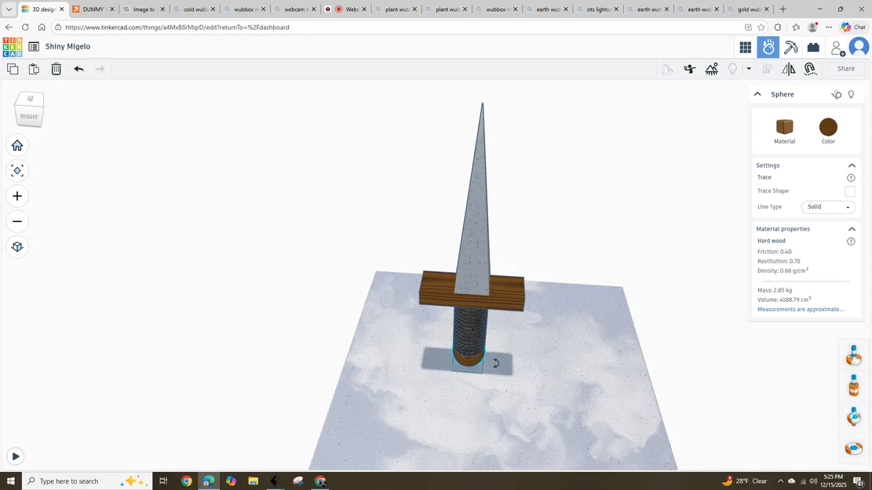
Task: Switch to the webcam browser tab
Action: [x=294, y=9]
